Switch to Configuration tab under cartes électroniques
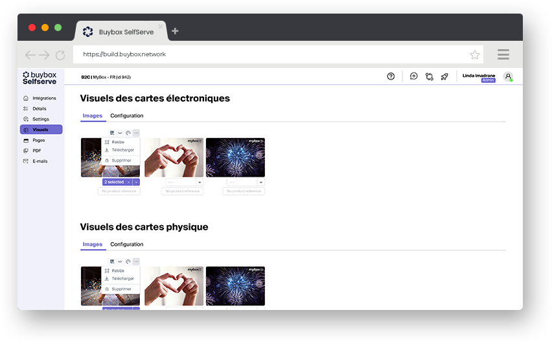The height and width of the screenshot is (343, 552). click(127, 116)
